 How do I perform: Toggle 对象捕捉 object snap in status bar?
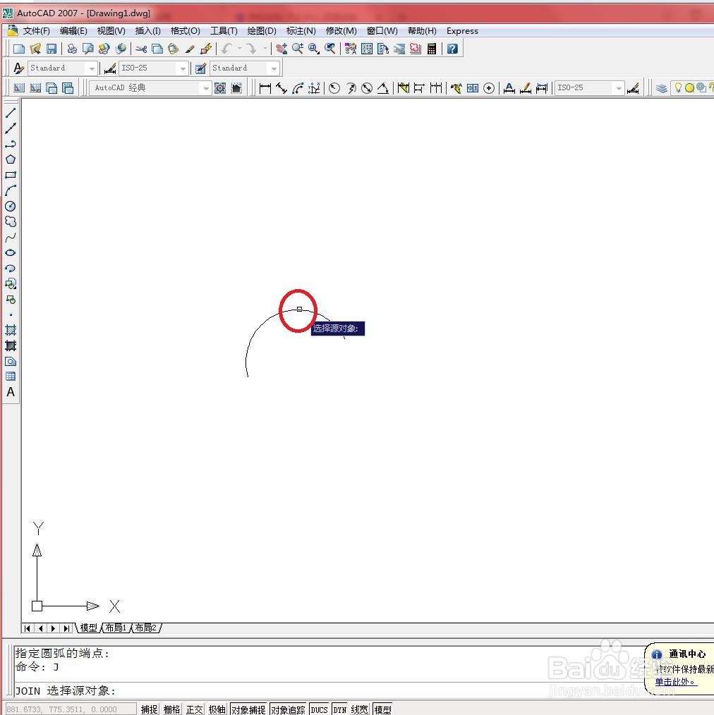coord(248,709)
